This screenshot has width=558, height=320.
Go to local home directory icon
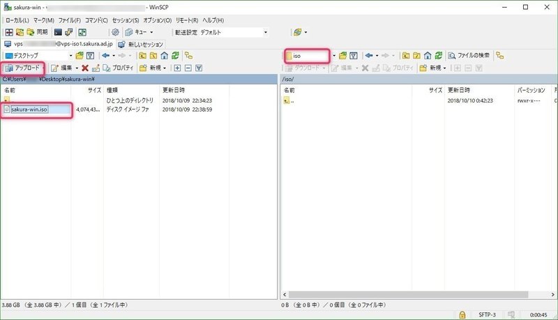coord(165,56)
